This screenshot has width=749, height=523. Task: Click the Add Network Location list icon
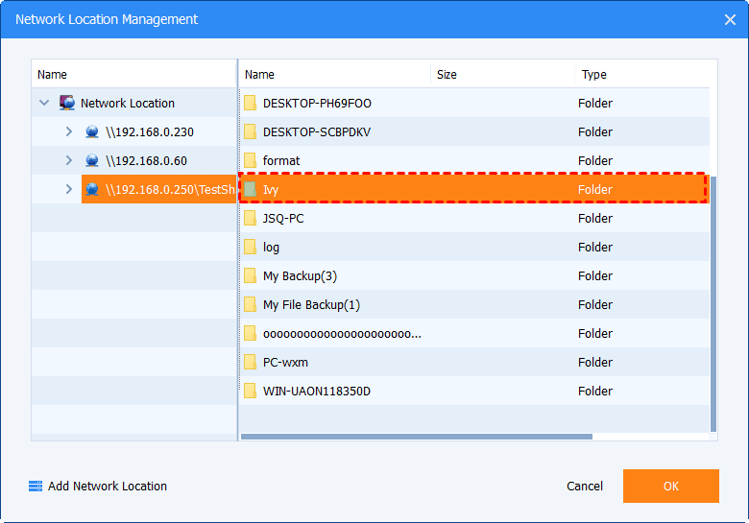[36, 487]
